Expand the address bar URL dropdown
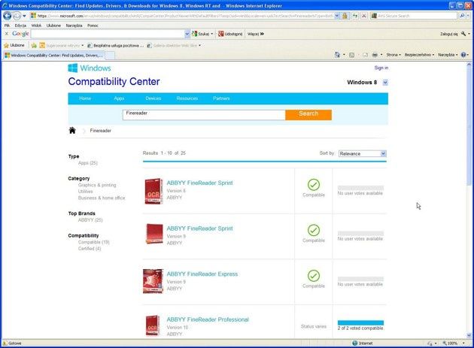 [x=337, y=16]
